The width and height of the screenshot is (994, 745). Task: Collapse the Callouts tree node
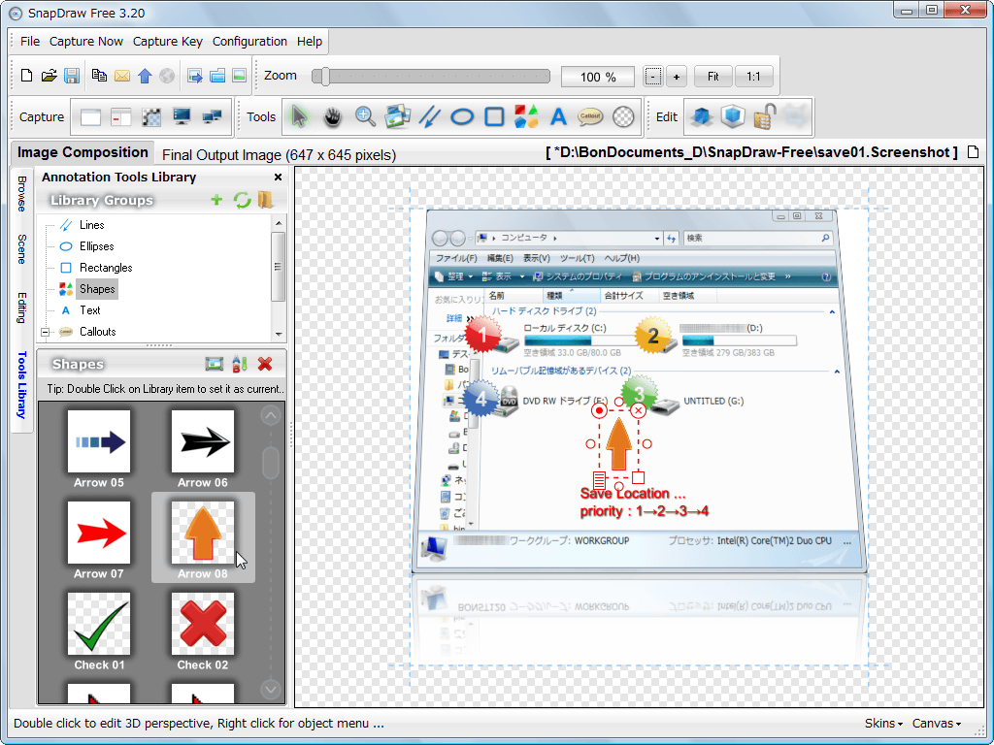click(46, 332)
